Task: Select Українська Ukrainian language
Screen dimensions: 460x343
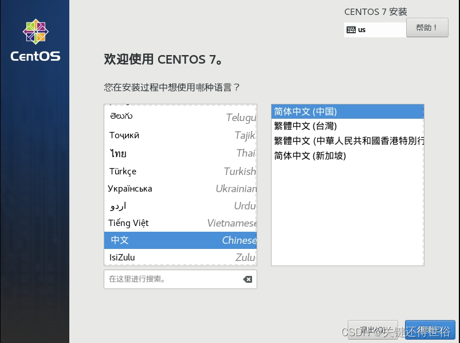Action: click(172, 188)
